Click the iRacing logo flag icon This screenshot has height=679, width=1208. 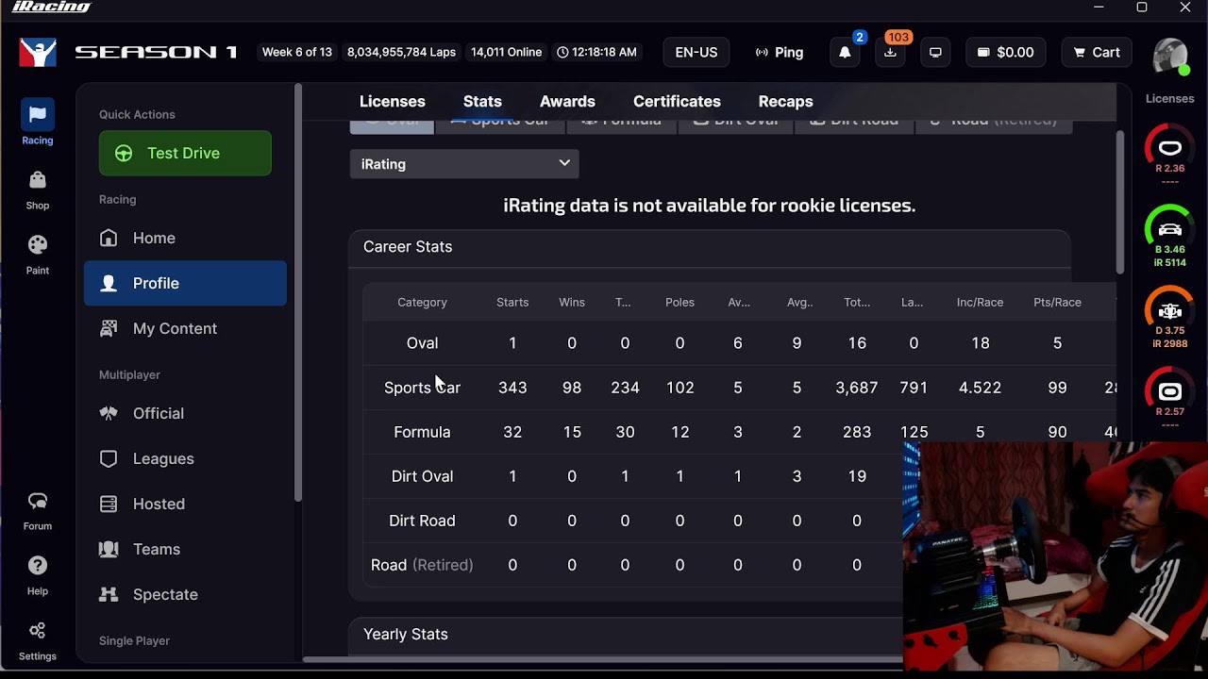(38, 53)
